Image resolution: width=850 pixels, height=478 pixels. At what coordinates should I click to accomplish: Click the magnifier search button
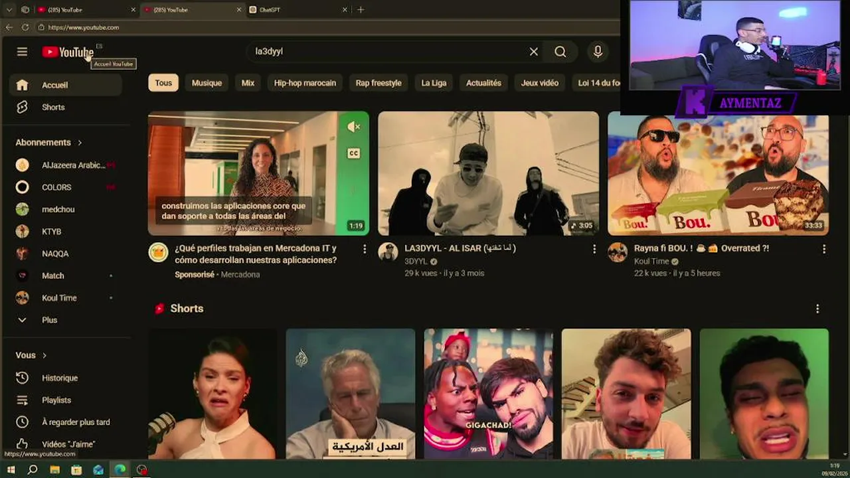560,52
